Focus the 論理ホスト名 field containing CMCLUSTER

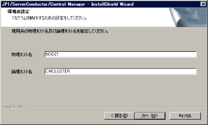click(121, 71)
